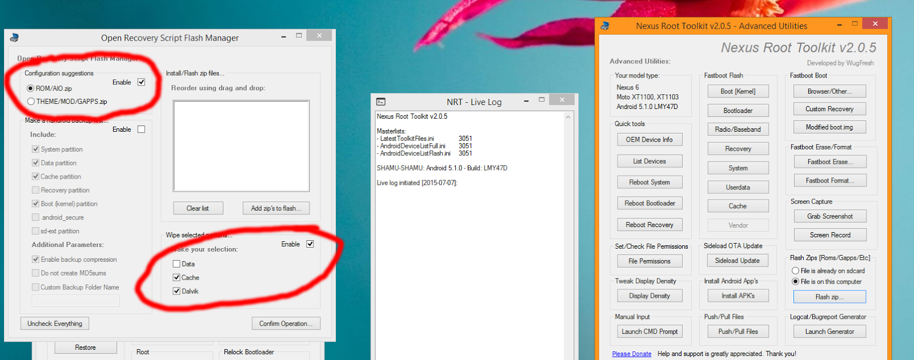Click the Live Log scrollbar up arrow
Image resolution: width=914 pixels, height=360 pixels.
point(568,117)
